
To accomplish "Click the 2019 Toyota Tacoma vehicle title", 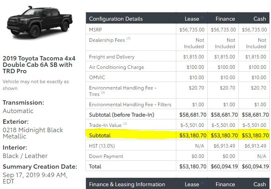I will [x=39, y=65].
